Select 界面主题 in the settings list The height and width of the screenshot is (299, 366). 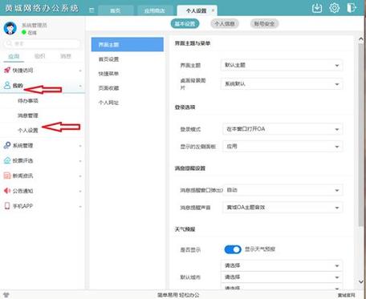[128, 44]
